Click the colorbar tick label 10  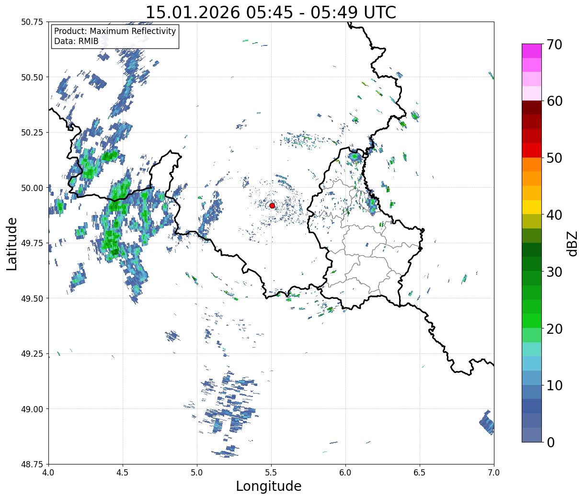554,385
